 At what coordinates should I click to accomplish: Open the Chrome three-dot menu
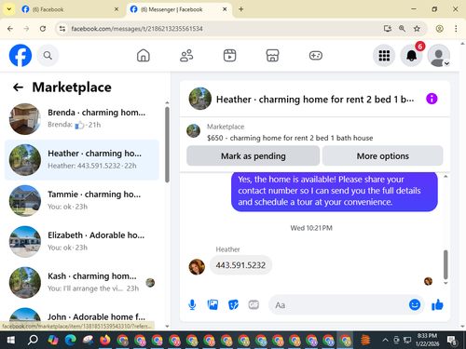click(x=456, y=29)
